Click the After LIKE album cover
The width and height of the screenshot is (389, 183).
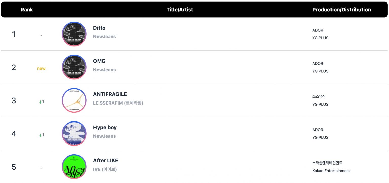74,167
